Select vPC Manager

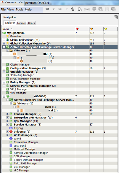pos(22,170)
